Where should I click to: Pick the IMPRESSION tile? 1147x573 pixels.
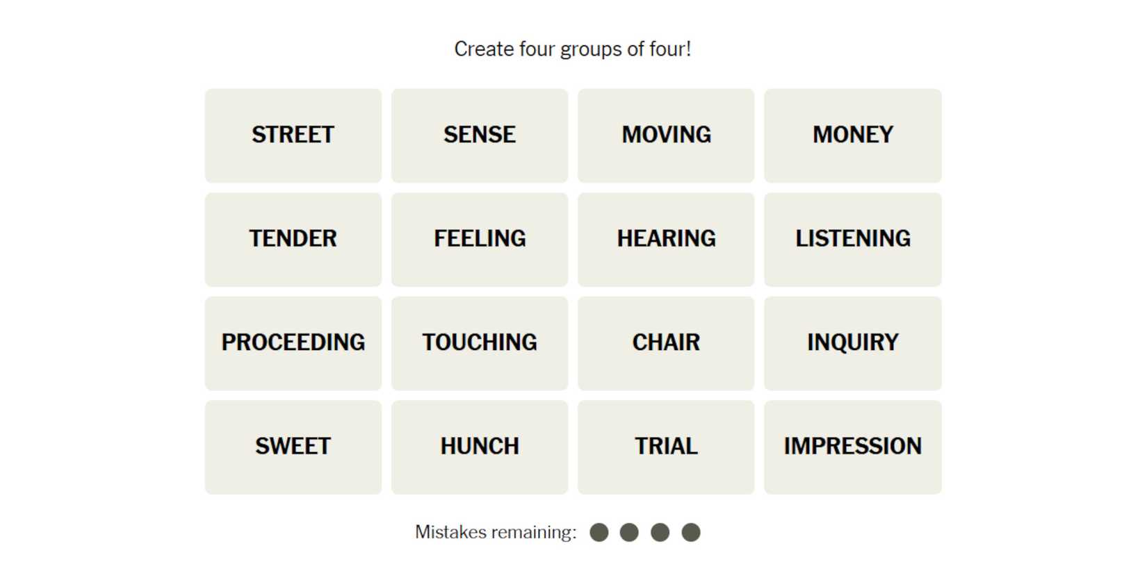[x=852, y=447]
